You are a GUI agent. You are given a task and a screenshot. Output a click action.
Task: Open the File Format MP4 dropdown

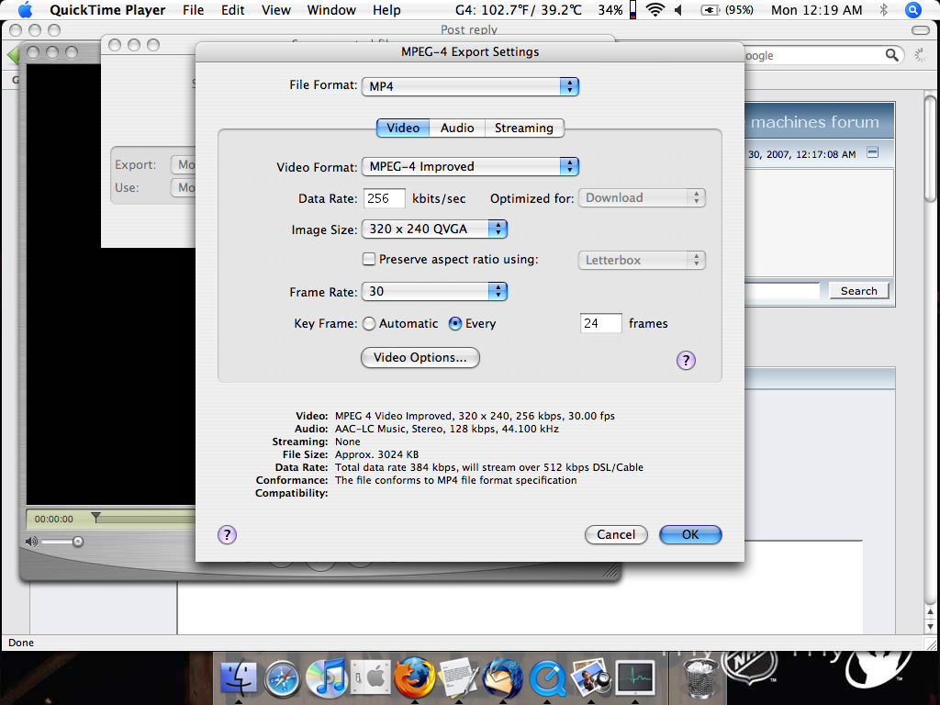click(x=470, y=86)
